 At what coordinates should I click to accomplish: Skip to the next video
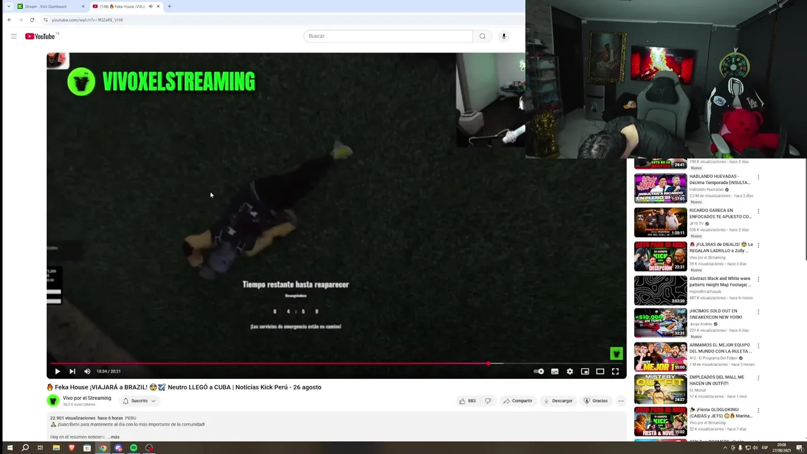(x=72, y=371)
